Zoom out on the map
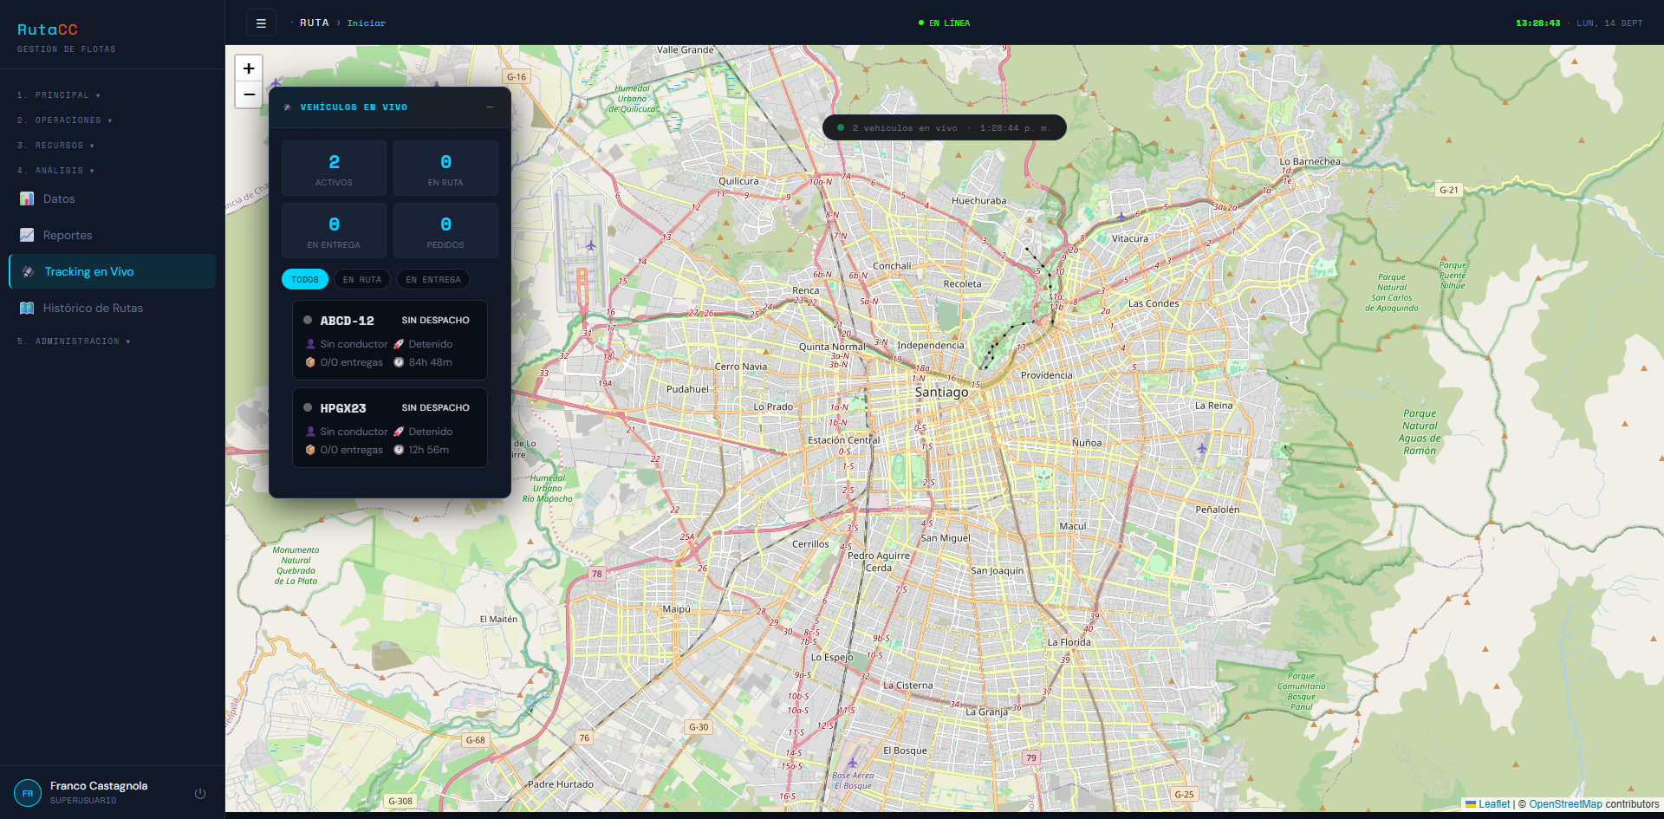This screenshot has width=1664, height=819. tap(249, 94)
